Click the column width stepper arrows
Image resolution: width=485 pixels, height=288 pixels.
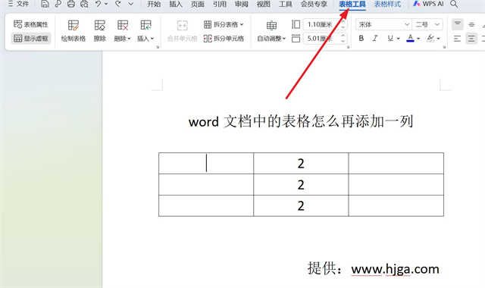click(343, 39)
